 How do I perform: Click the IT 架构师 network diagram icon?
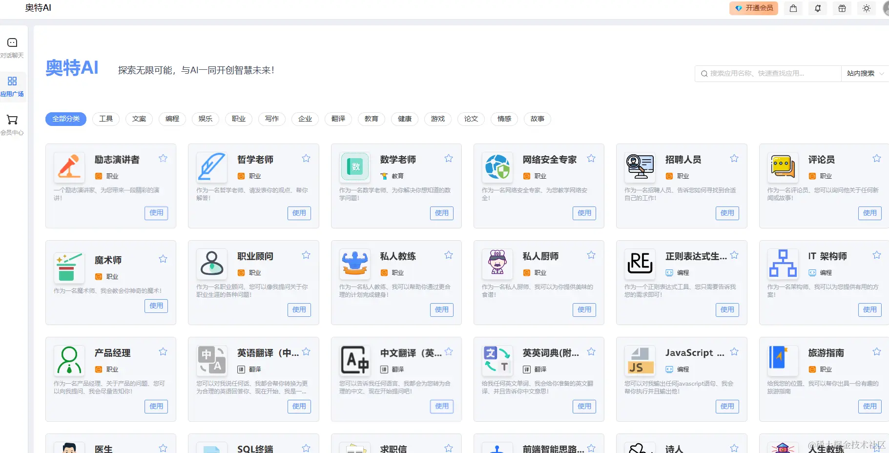(x=783, y=264)
